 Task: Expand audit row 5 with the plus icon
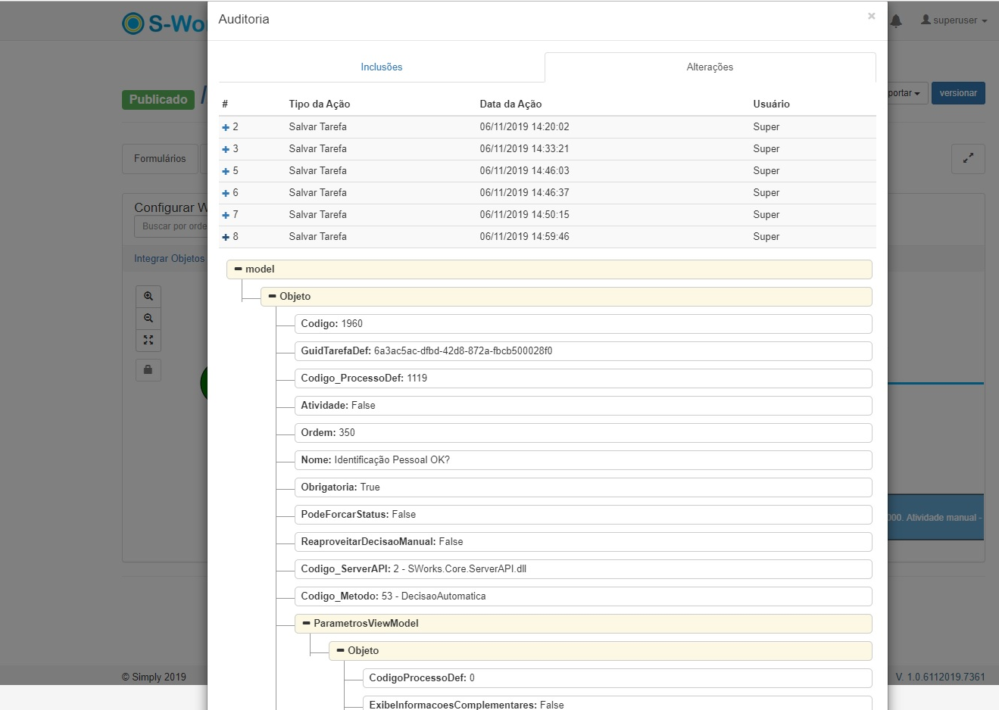(x=226, y=171)
